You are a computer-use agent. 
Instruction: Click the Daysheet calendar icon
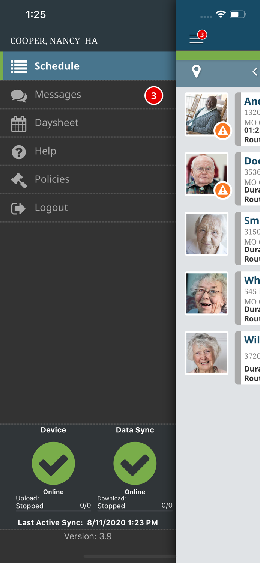19,124
